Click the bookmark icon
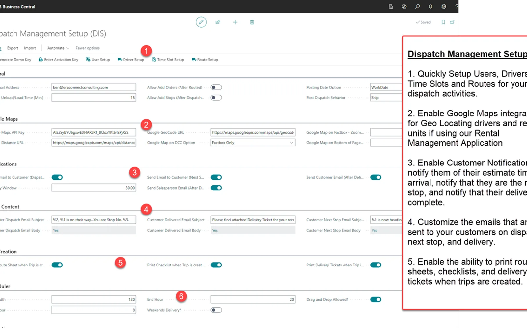The height and width of the screenshot is (329, 527). coord(443,22)
